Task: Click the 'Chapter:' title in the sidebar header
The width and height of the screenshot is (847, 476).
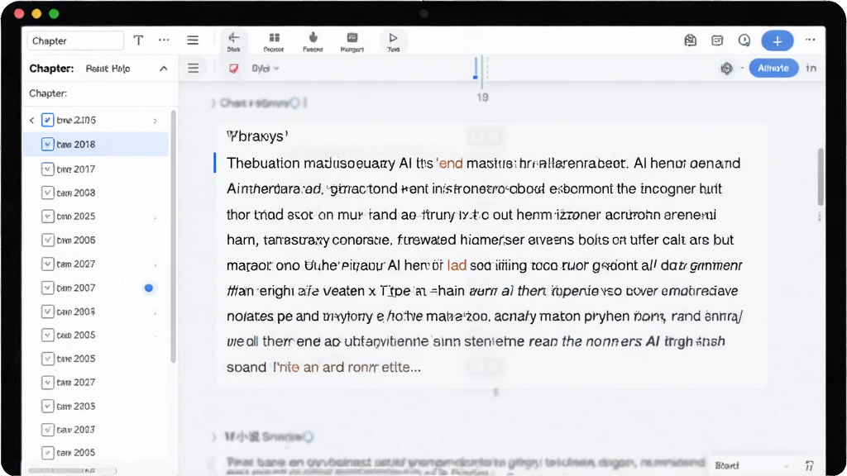Action: 51,69
